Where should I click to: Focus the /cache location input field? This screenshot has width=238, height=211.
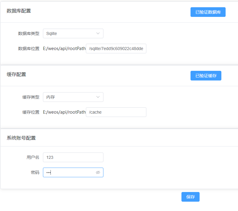tap(116, 112)
